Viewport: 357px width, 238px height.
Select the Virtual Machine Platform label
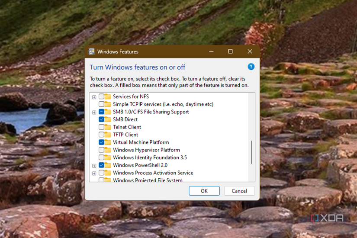coord(141,142)
